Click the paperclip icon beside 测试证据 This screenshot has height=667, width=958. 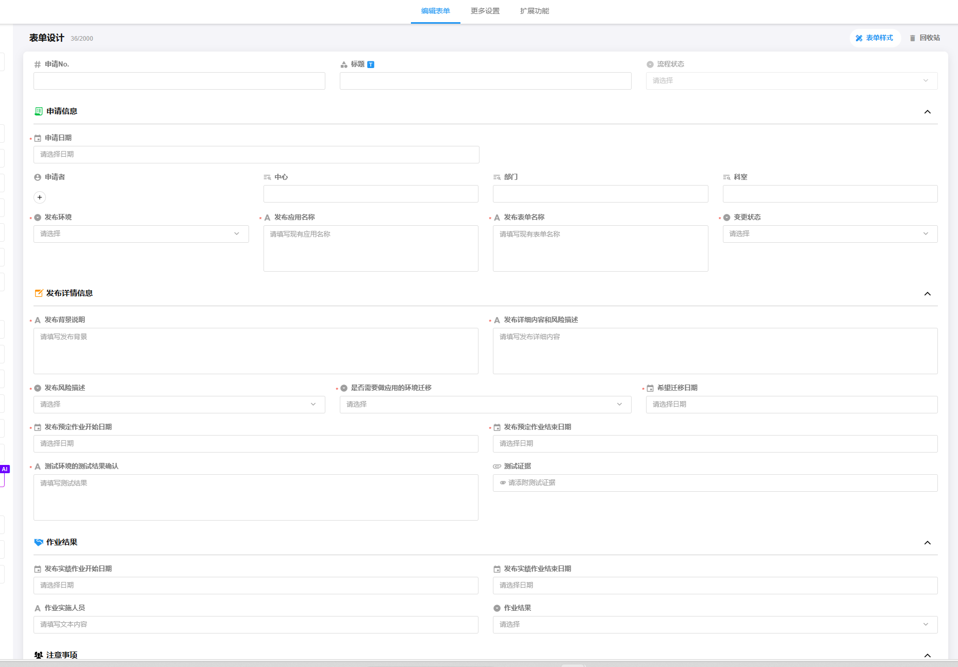pyautogui.click(x=497, y=466)
